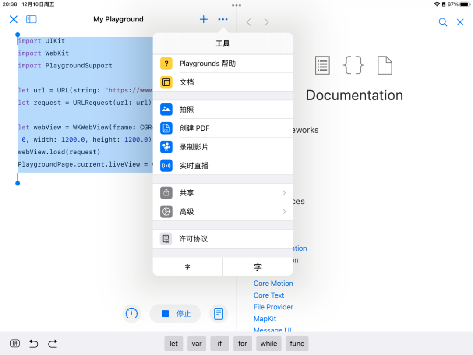Start 录制影片 movie recording
The image size is (473, 355).
coord(222,147)
